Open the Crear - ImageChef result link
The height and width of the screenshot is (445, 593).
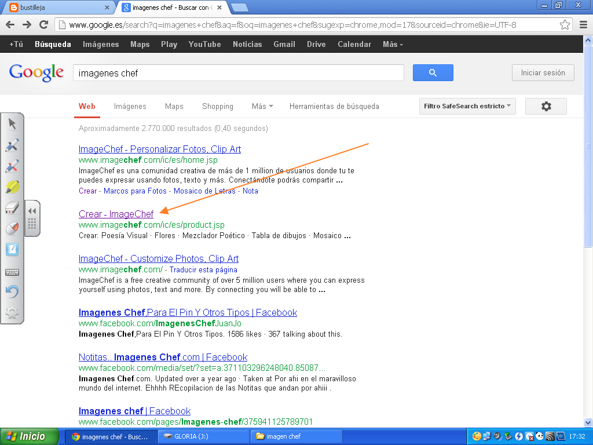click(x=116, y=214)
